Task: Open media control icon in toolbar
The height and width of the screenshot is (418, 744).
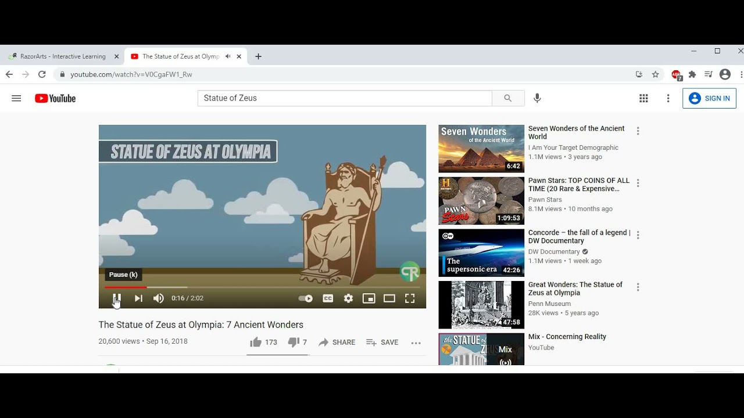Action: 708,74
